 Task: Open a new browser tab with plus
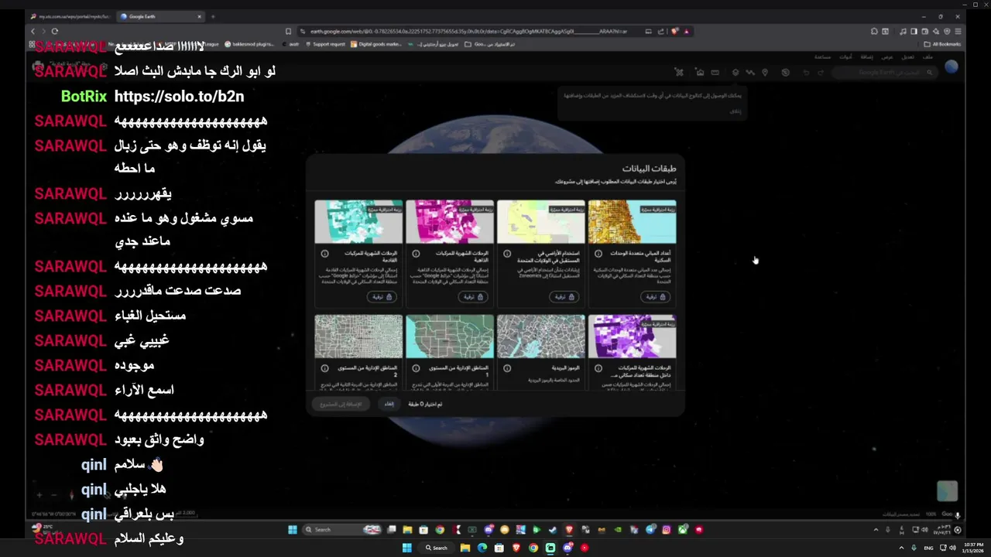213,16
